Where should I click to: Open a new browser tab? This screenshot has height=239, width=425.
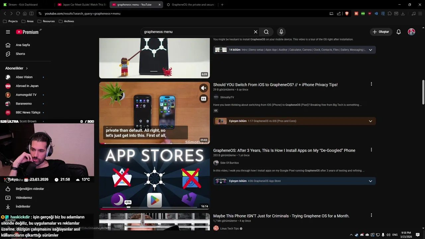[x=222, y=5]
